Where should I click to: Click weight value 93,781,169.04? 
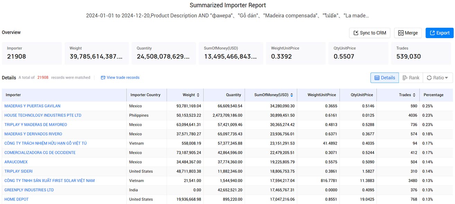(189, 106)
